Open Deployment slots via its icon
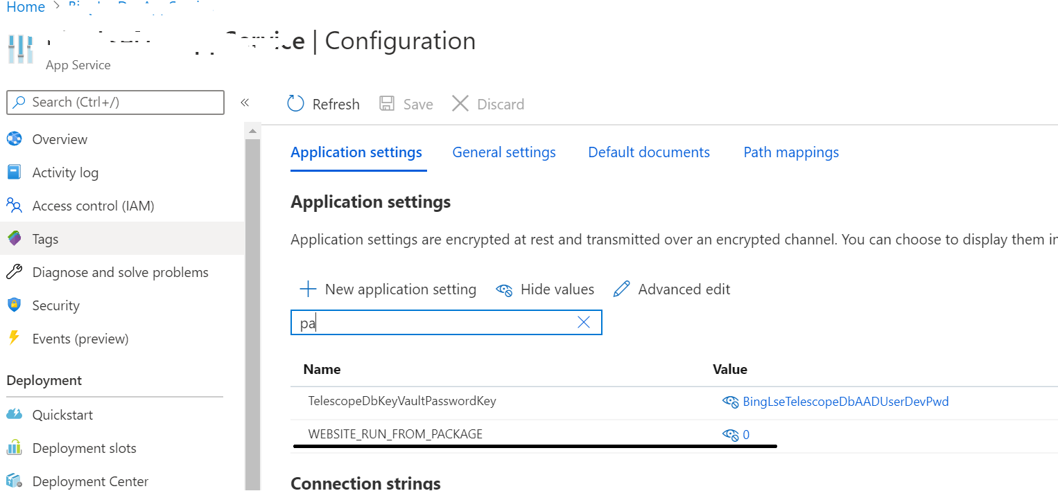Image resolution: width=1058 pixels, height=500 pixels. [15, 447]
